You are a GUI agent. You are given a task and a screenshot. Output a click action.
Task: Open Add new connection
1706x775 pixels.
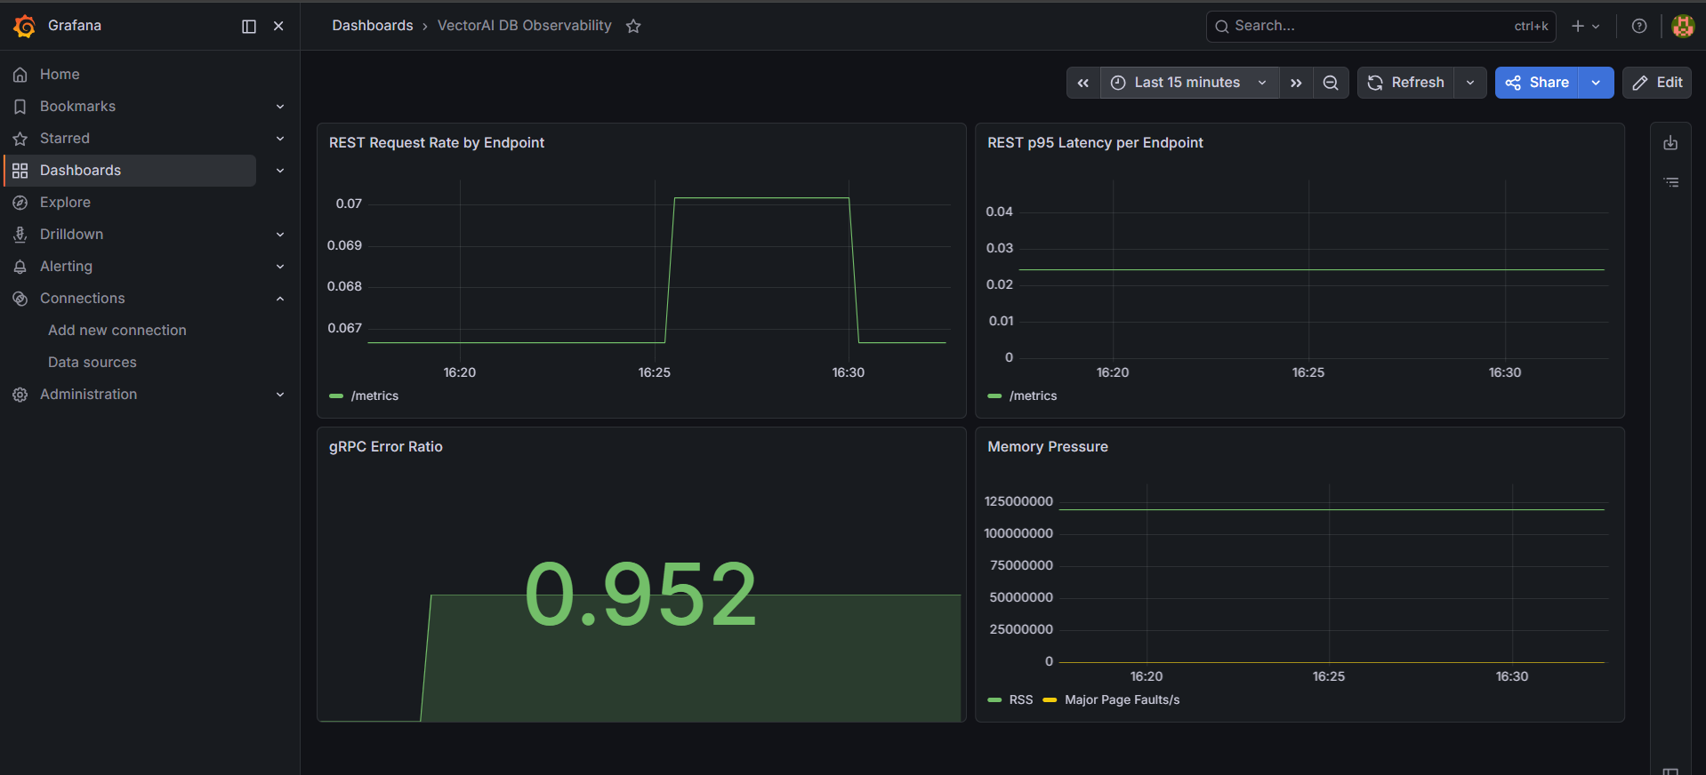pos(117,331)
